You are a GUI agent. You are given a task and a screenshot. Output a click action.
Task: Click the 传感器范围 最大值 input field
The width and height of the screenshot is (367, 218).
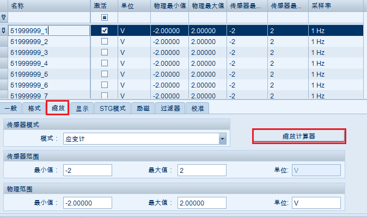coord(202,170)
